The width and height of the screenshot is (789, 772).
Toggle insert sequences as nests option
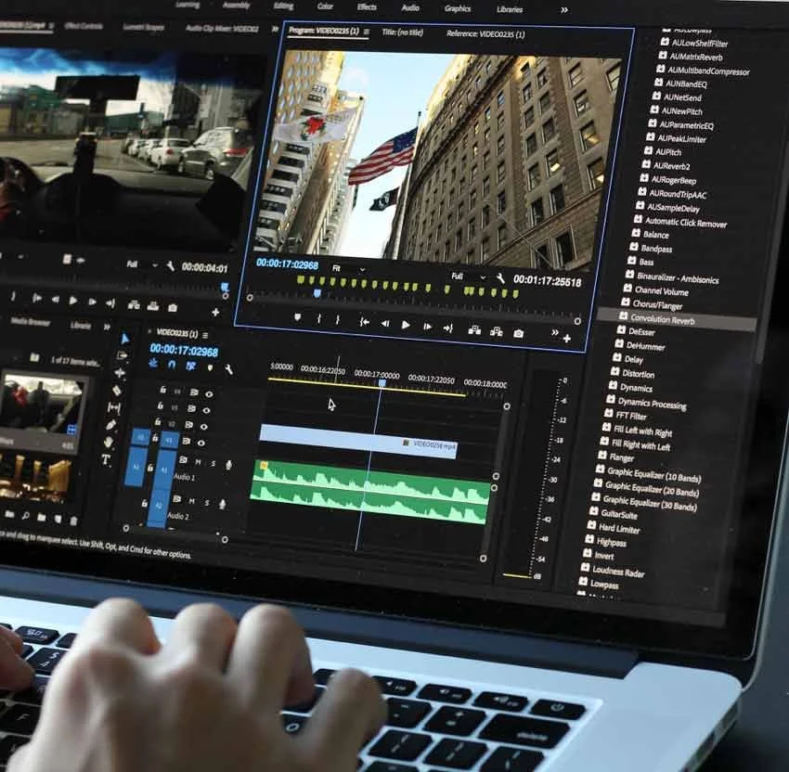point(153,363)
